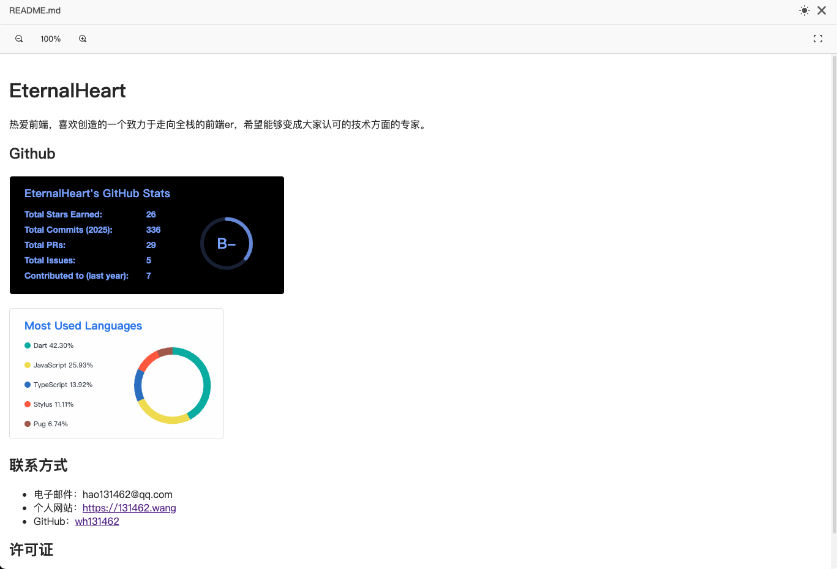The height and width of the screenshot is (569, 837).
Task: Click the Total Commits (2025) label
Action: pos(69,230)
